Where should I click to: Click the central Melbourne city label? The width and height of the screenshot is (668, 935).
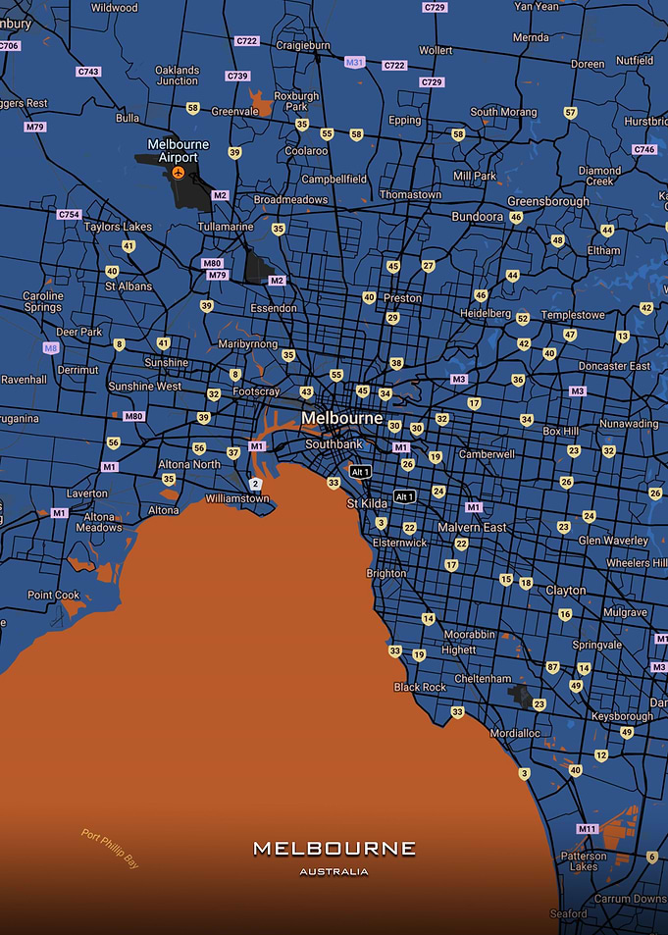click(341, 418)
